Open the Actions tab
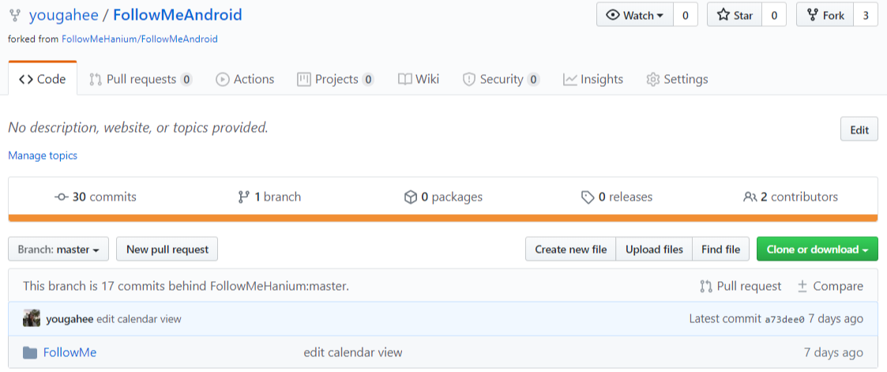The height and width of the screenshot is (372, 887). [245, 79]
